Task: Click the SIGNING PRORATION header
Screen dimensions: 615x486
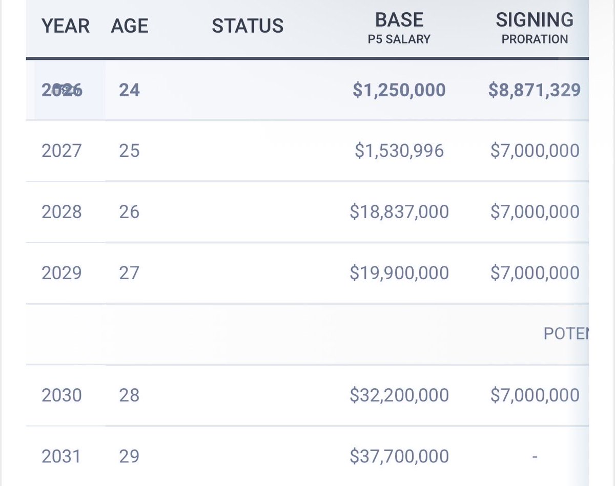Action: (535, 29)
